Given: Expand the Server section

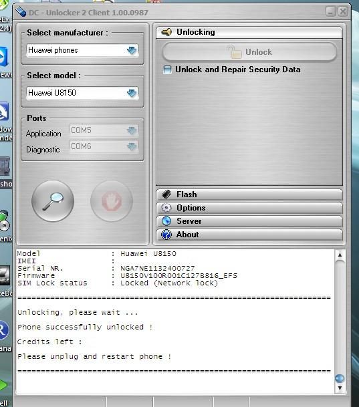Looking at the screenshot, I should (249, 221).
